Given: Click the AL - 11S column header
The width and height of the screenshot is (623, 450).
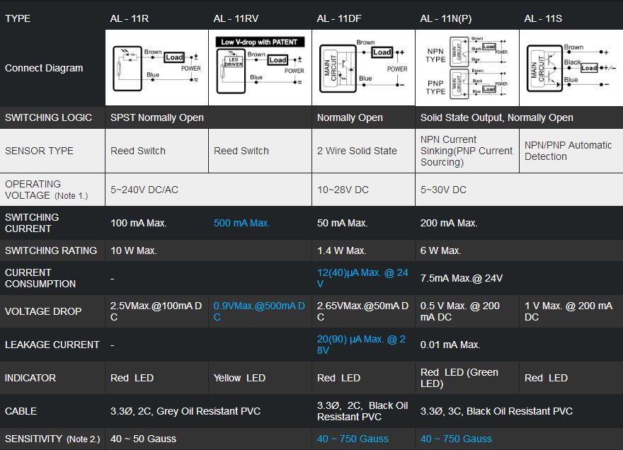Looking at the screenshot, I should click(x=543, y=18).
